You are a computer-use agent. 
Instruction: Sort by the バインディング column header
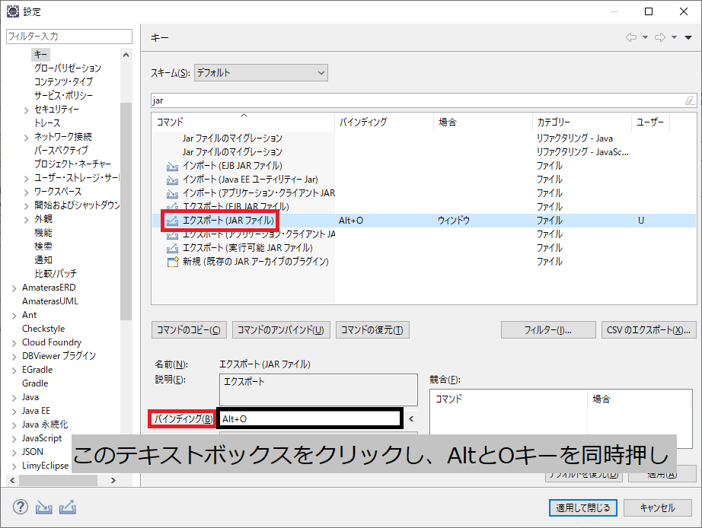[362, 122]
